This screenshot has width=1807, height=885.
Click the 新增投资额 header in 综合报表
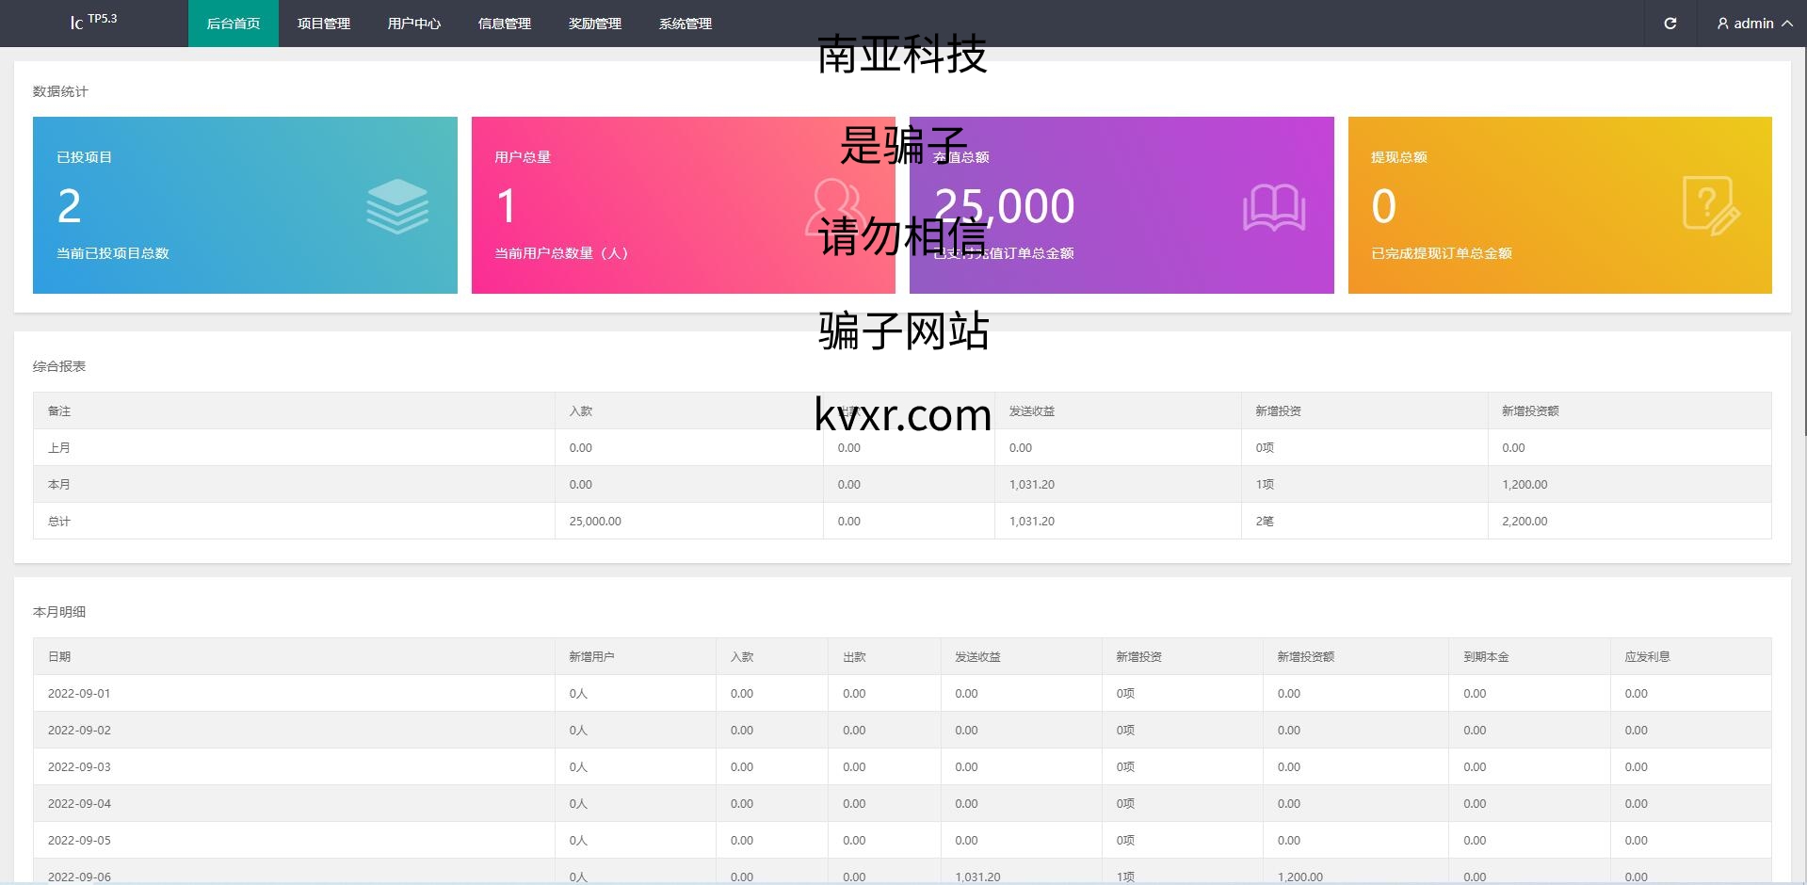1529,410
